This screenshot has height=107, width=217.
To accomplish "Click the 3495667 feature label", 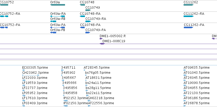I will click(x=69, y=78).
